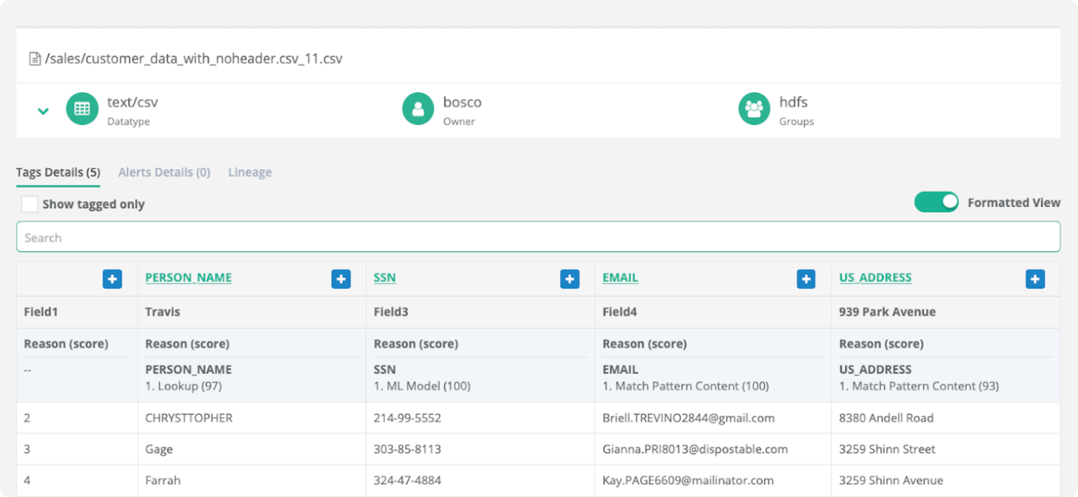This screenshot has height=497, width=1078.
Task: Click the PERSON_NAME tag link
Action: [188, 277]
